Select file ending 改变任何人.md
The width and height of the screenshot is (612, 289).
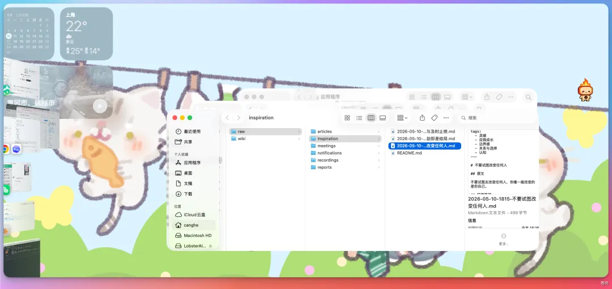coord(424,146)
